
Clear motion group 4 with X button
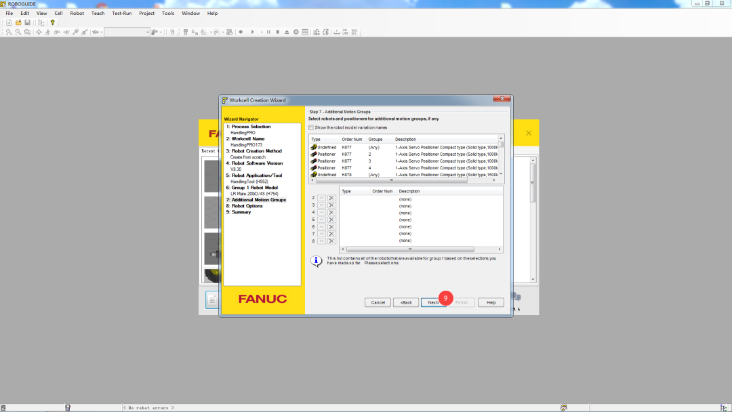coord(331,212)
